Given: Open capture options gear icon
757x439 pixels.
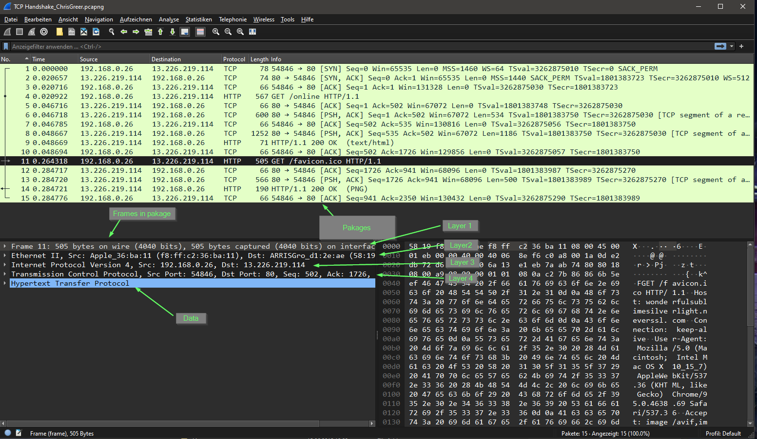Looking at the screenshot, I should coord(44,32).
